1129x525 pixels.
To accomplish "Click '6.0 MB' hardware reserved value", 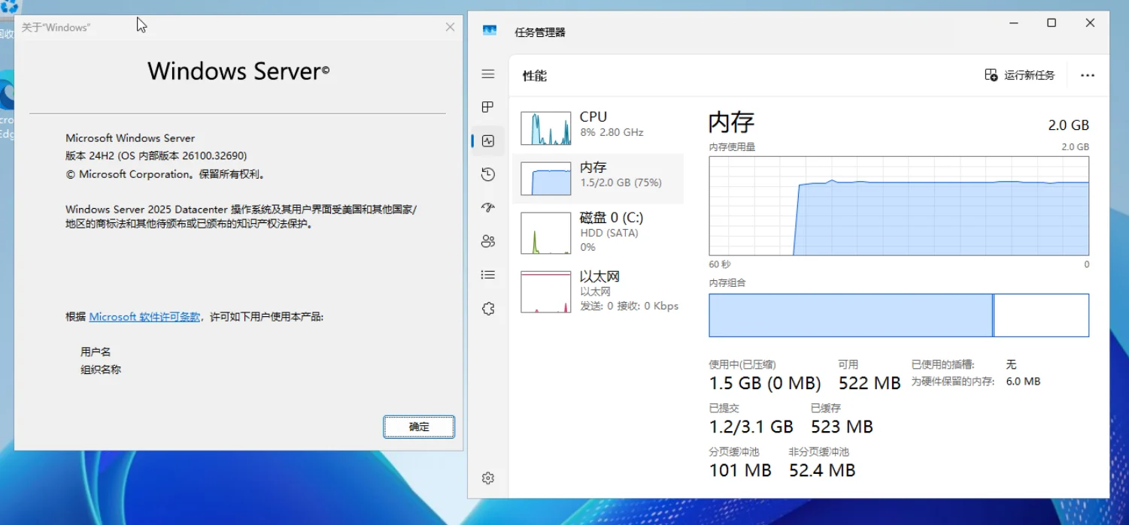I will 1023,382.
